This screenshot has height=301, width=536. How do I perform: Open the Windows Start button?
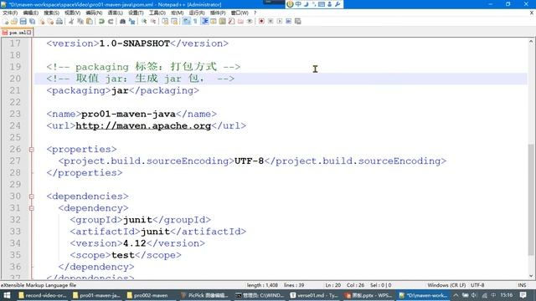7,295
